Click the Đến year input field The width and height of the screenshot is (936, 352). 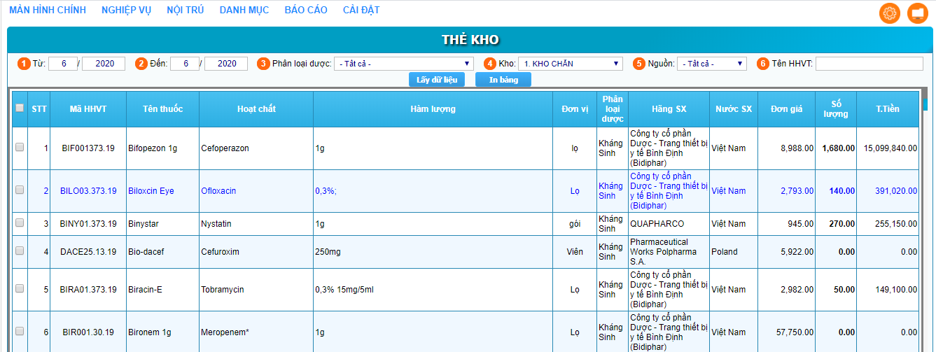coord(225,64)
